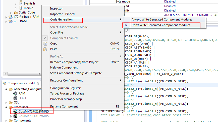
Task: Click the RAM configuration gear icon
Action: 15,93
